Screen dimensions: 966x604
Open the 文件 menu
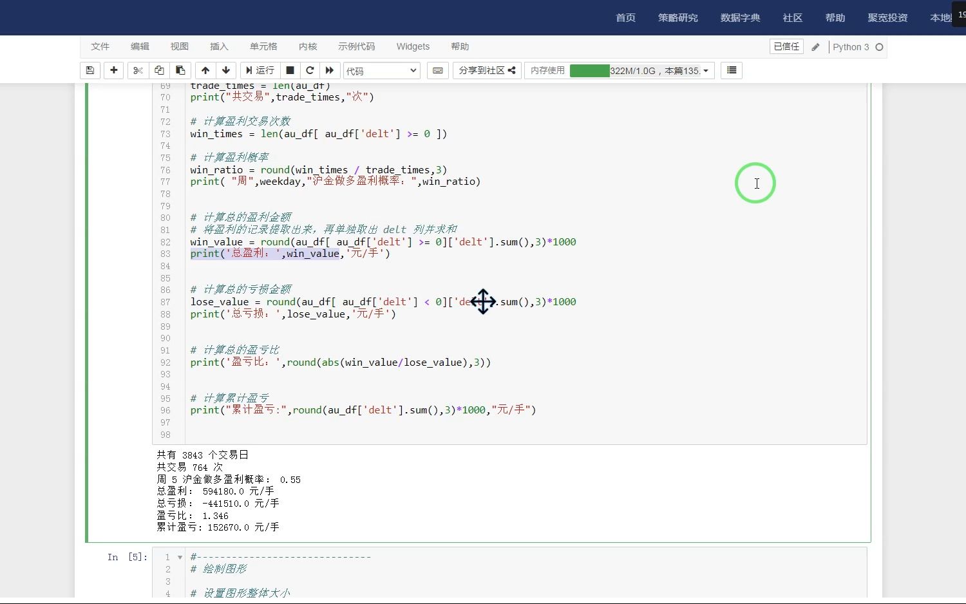[100, 46]
